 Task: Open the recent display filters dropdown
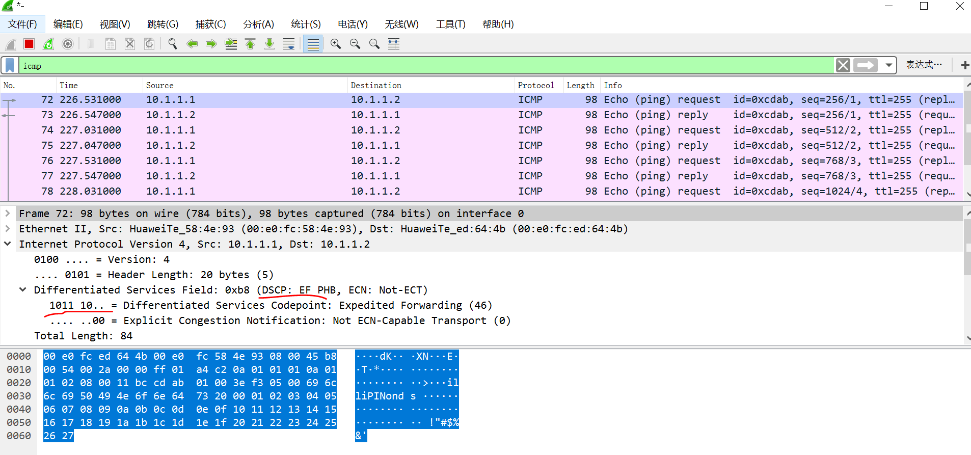pos(888,65)
